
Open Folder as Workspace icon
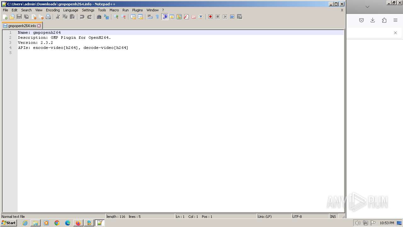194,17
